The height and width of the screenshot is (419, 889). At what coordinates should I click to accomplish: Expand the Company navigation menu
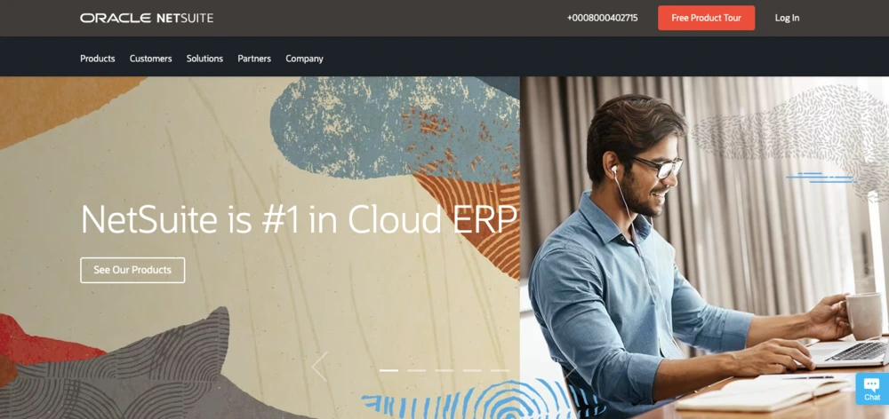[x=304, y=59]
